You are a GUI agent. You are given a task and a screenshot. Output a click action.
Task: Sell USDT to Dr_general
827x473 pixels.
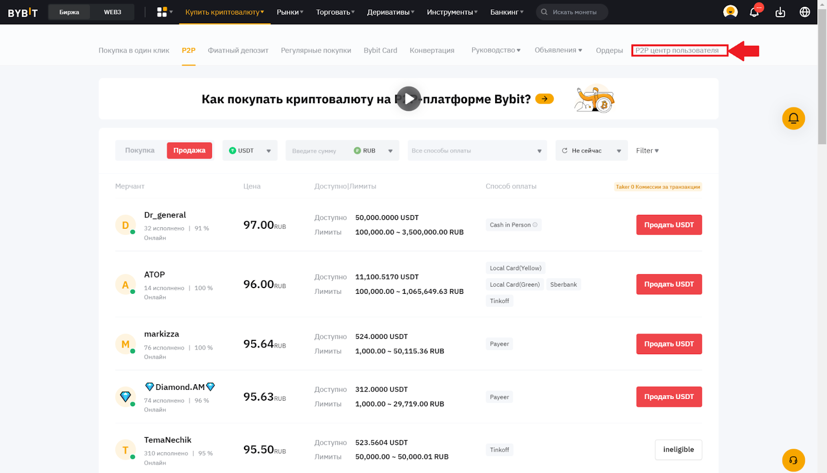[669, 225]
